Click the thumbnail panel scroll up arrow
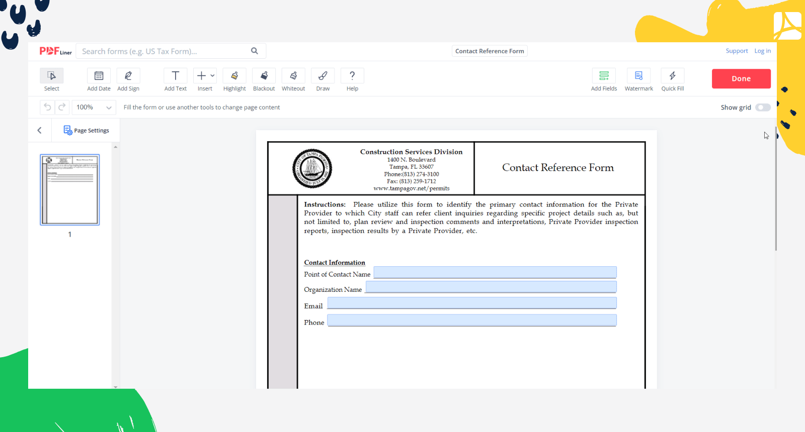Viewport: 805px width, 432px height. pyautogui.click(x=116, y=147)
